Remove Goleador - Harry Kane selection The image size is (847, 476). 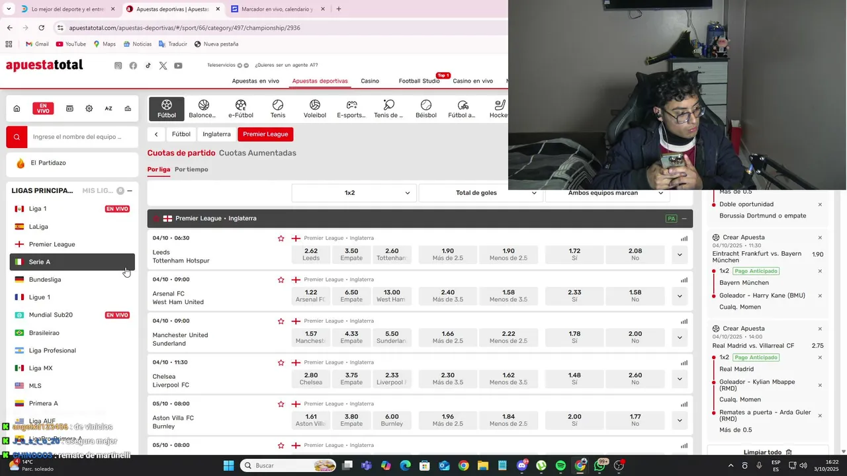tap(820, 296)
